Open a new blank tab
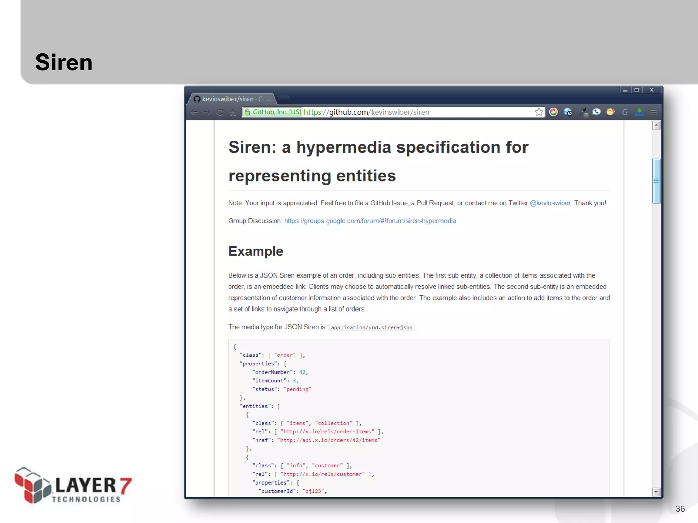The image size is (698, 523). 284,99
